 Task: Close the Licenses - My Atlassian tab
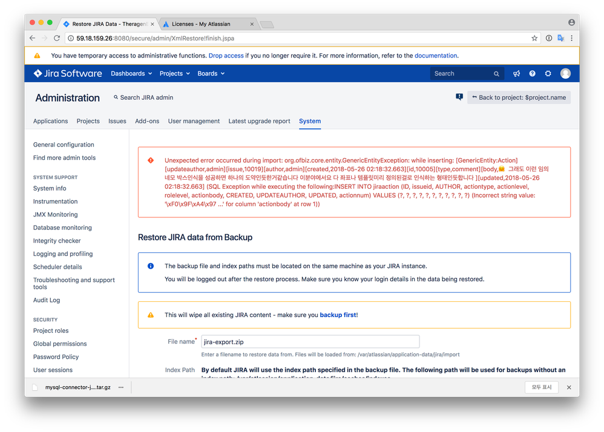252,24
